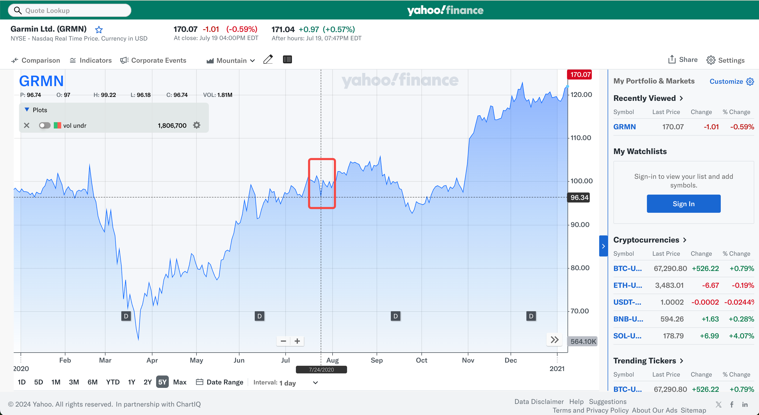Collapse the Plots panel triangle
This screenshot has width=759, height=415.
27,110
